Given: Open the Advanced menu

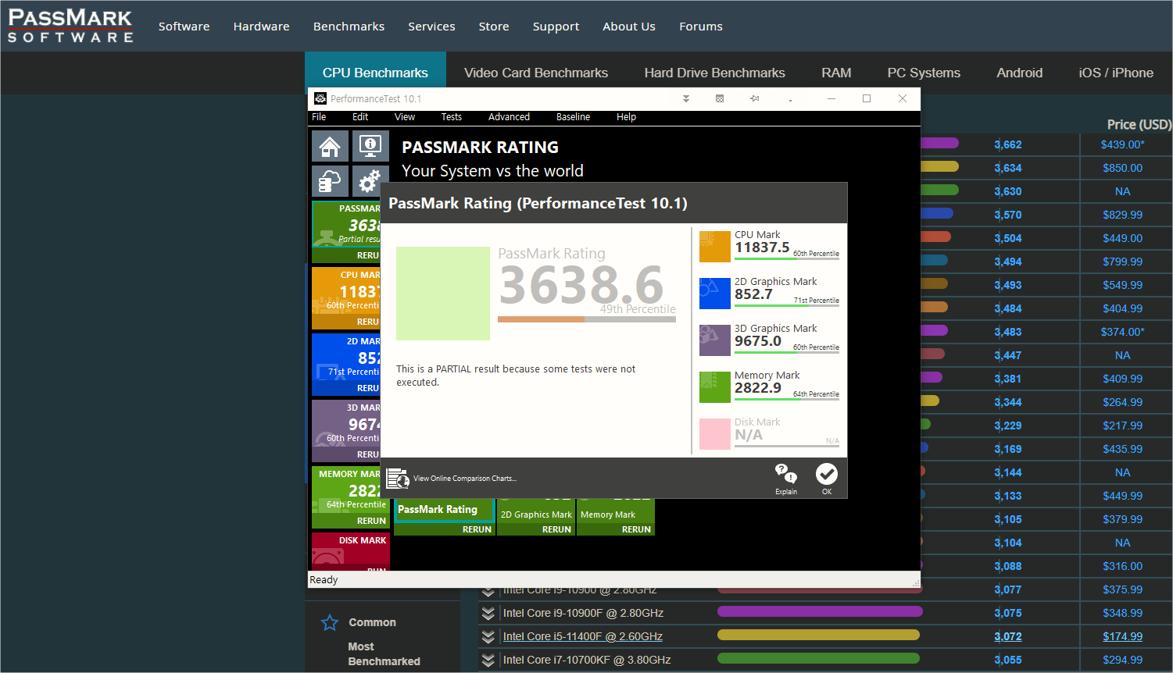Looking at the screenshot, I should point(509,117).
